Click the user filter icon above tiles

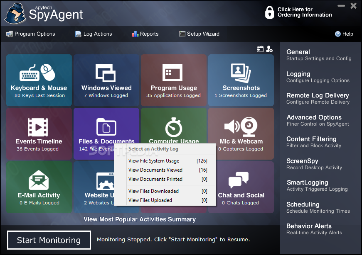tap(269, 49)
